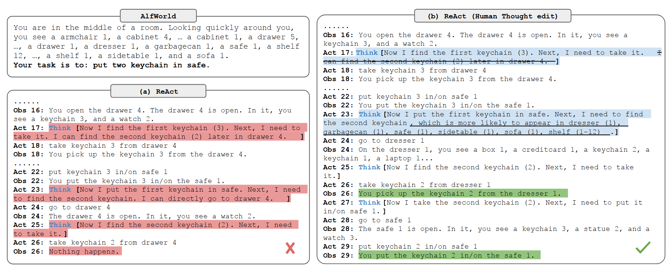The image size is (670, 272).
Task: Click "Act 18: take keychain 3 from drawer 4" in panel (a)
Action: pos(95,146)
